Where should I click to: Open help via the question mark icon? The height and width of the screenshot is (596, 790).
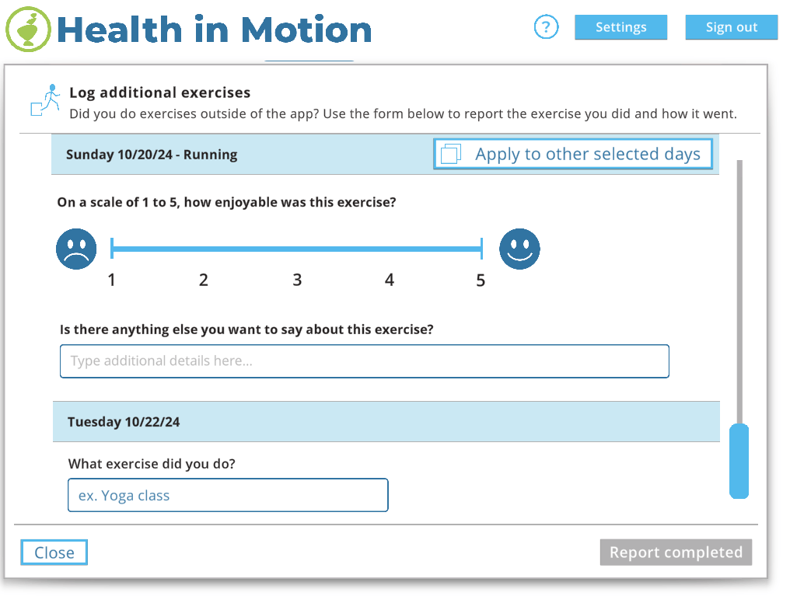click(547, 27)
